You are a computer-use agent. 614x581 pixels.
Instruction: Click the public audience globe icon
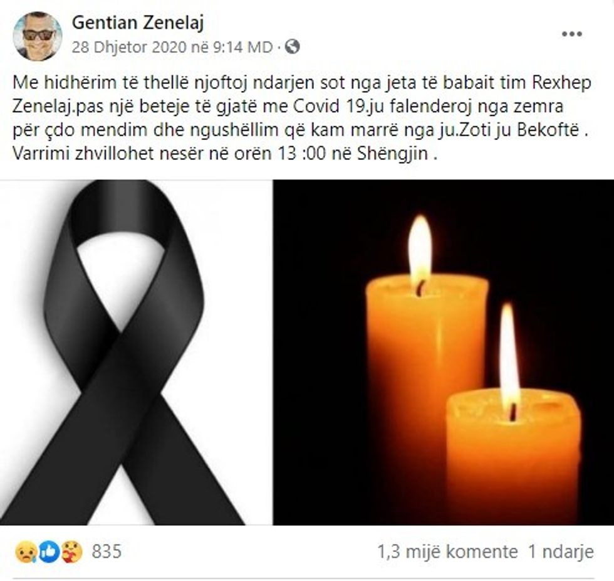[292, 47]
